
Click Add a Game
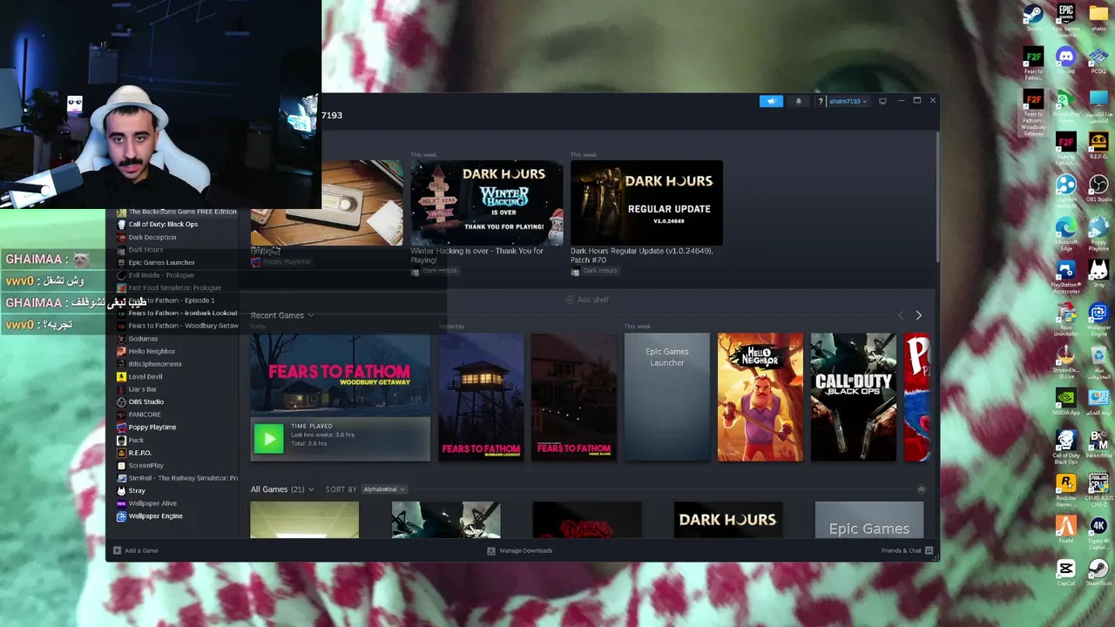point(135,550)
